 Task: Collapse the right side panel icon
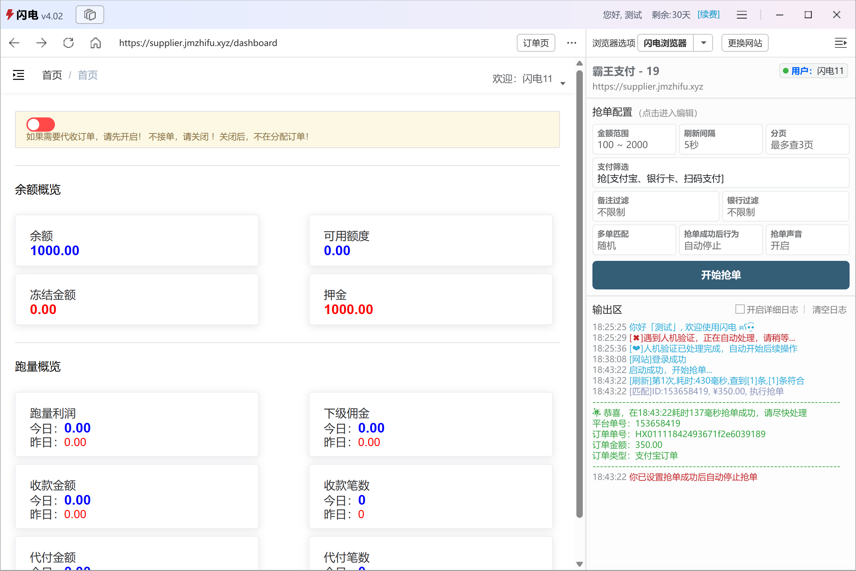point(840,43)
